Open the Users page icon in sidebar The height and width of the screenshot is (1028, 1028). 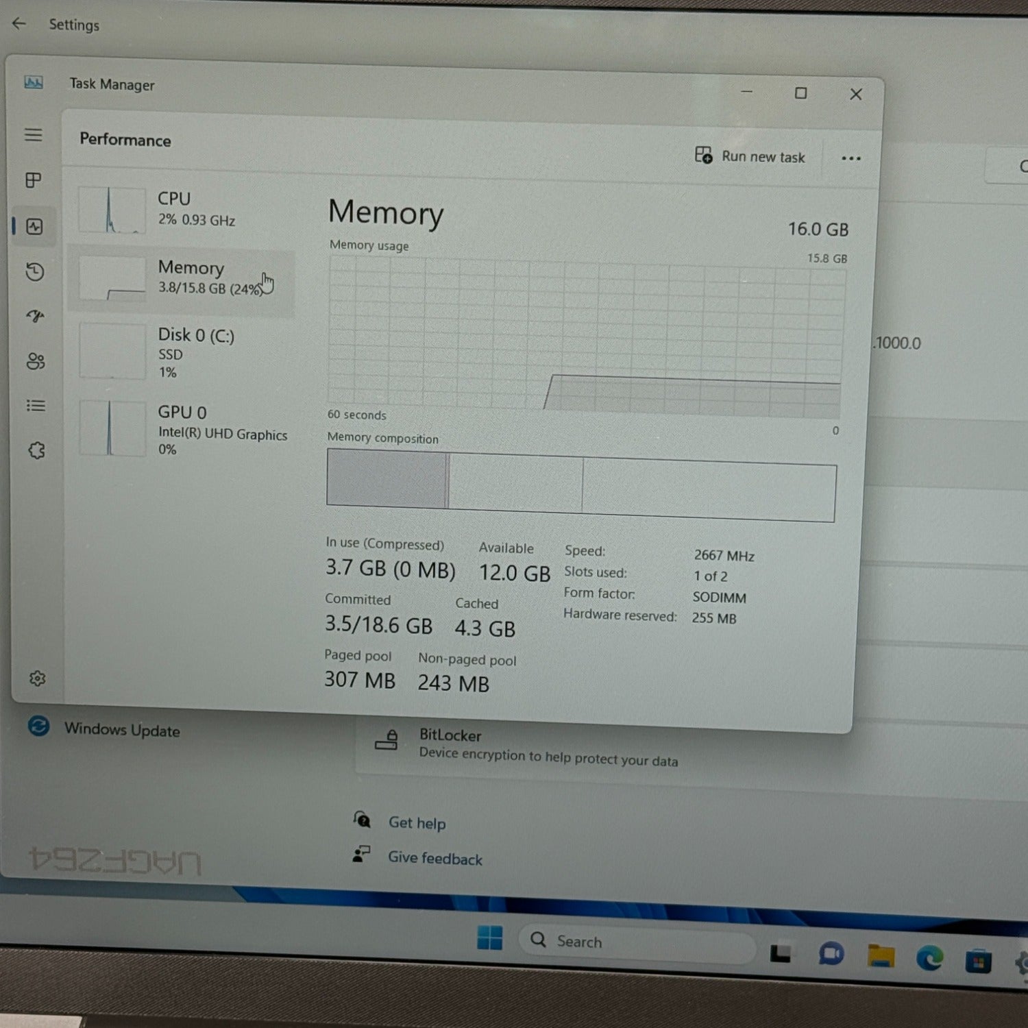[x=36, y=361]
